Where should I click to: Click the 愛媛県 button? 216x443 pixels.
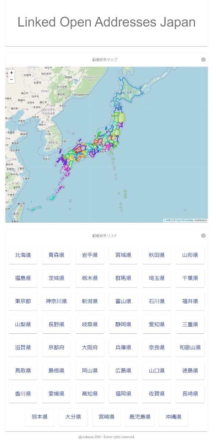point(56,394)
